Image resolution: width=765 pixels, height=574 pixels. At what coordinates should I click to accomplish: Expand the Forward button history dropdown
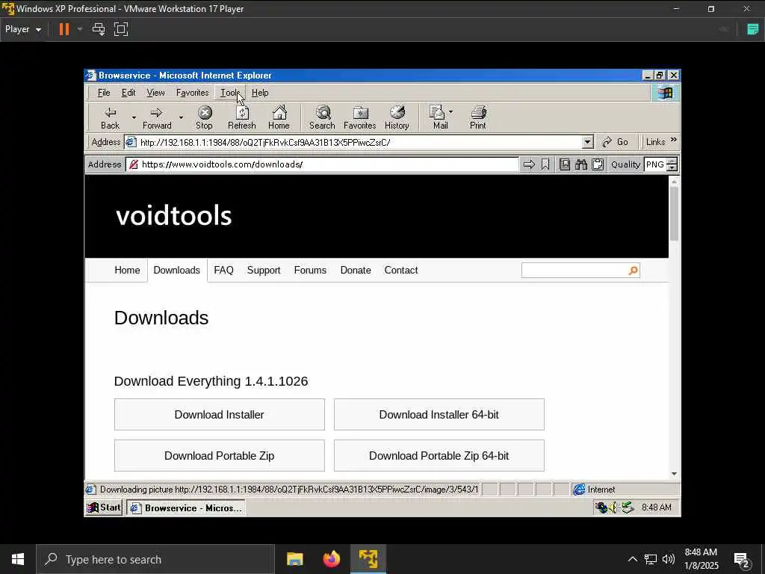click(x=181, y=117)
